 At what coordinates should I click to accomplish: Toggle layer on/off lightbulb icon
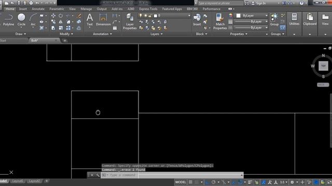(x=141, y=16)
